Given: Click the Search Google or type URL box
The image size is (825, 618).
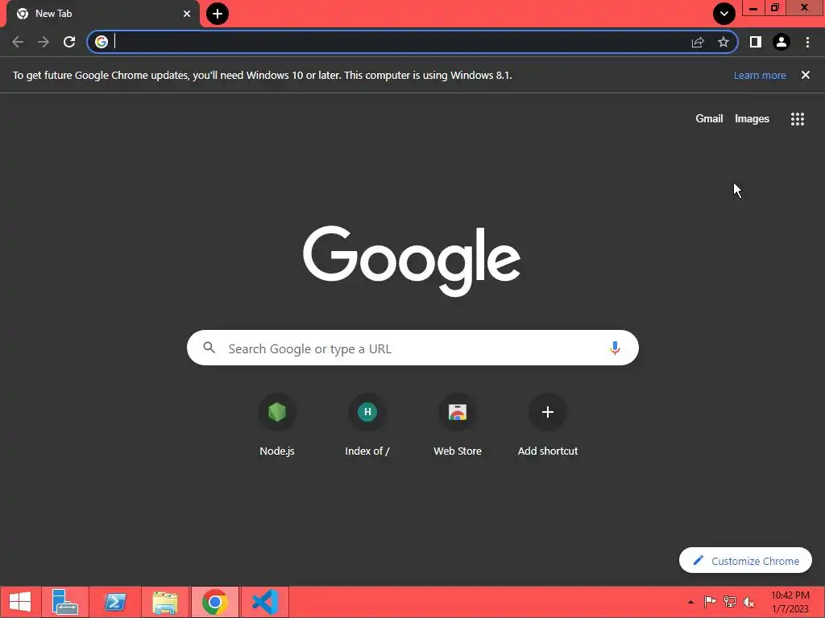Looking at the screenshot, I should pyautogui.click(x=413, y=348).
